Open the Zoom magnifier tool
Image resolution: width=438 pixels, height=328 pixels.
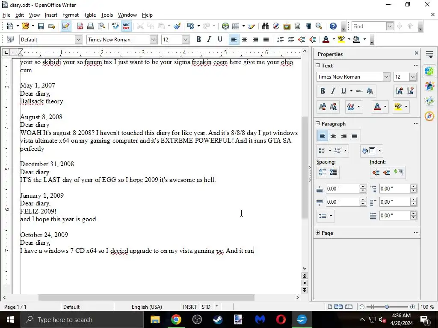[319, 26]
